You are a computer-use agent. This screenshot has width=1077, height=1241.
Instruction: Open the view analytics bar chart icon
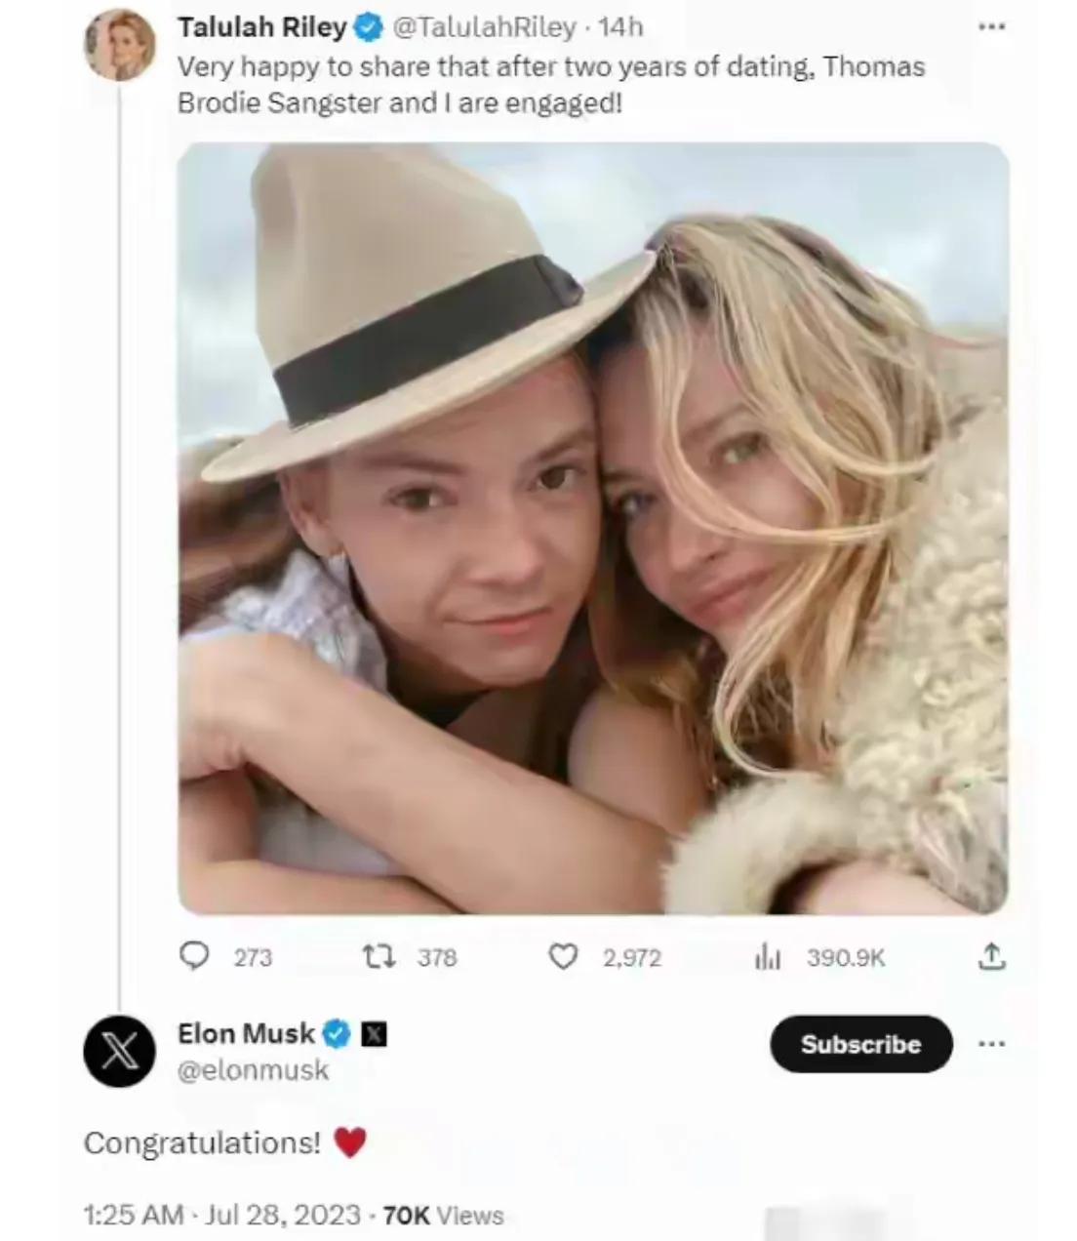click(768, 957)
